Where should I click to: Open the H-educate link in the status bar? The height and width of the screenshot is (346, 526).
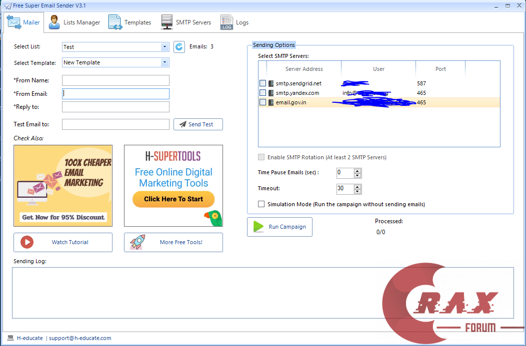[x=30, y=338]
